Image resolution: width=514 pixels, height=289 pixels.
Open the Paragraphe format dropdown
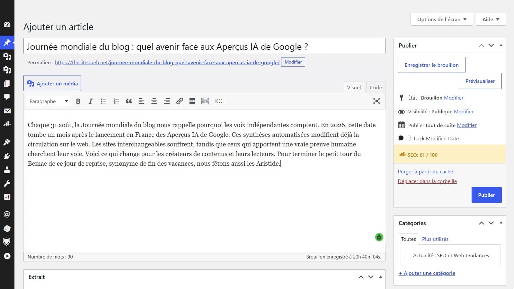(48, 101)
